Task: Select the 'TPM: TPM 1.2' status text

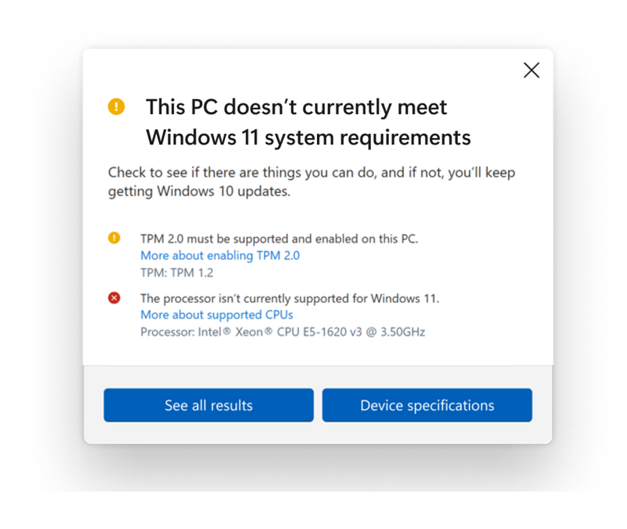Action: coord(176,273)
